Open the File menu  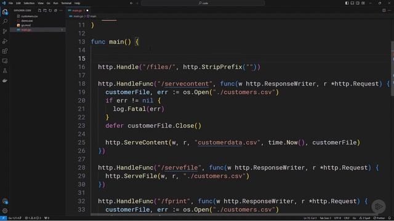(11, 3)
